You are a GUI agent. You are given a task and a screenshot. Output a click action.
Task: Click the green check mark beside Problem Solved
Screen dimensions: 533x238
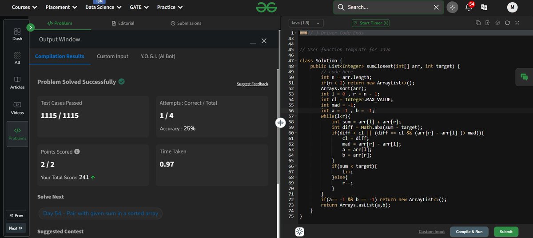click(x=121, y=82)
